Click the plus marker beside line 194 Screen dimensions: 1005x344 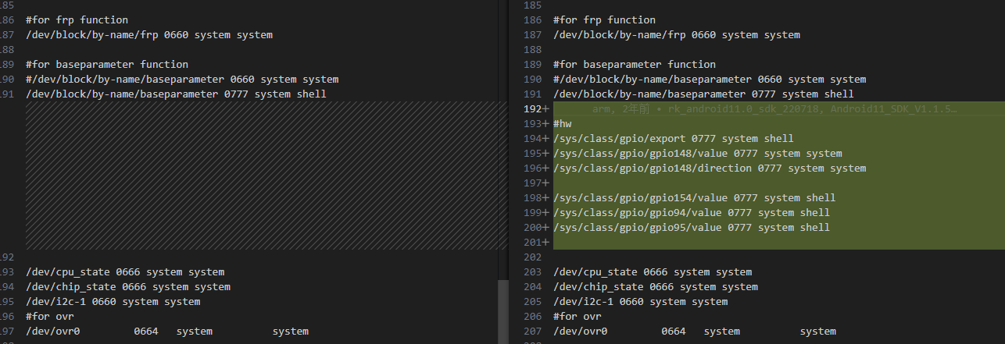click(x=545, y=139)
